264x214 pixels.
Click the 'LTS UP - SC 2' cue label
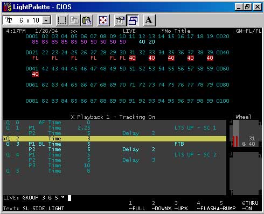195,155
